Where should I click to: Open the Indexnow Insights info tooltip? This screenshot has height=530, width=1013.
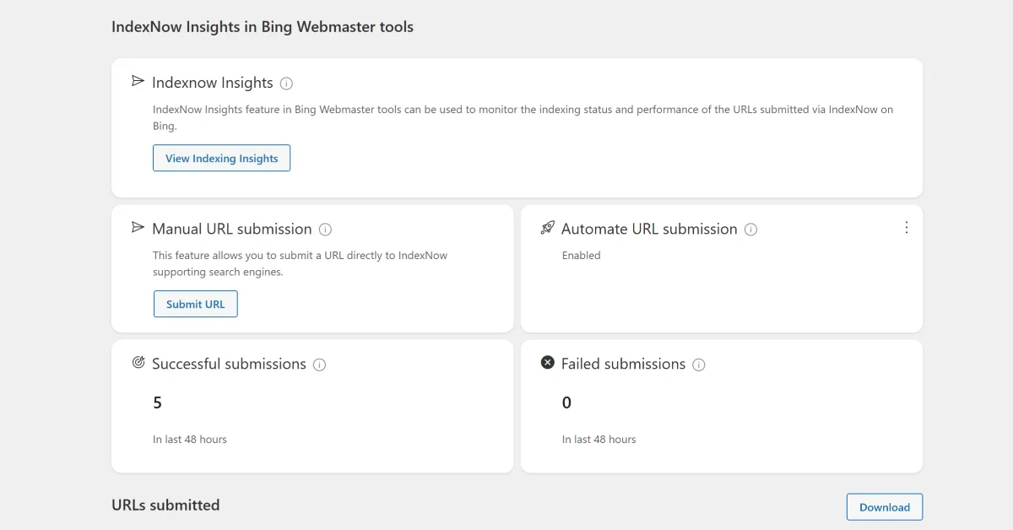click(x=286, y=83)
